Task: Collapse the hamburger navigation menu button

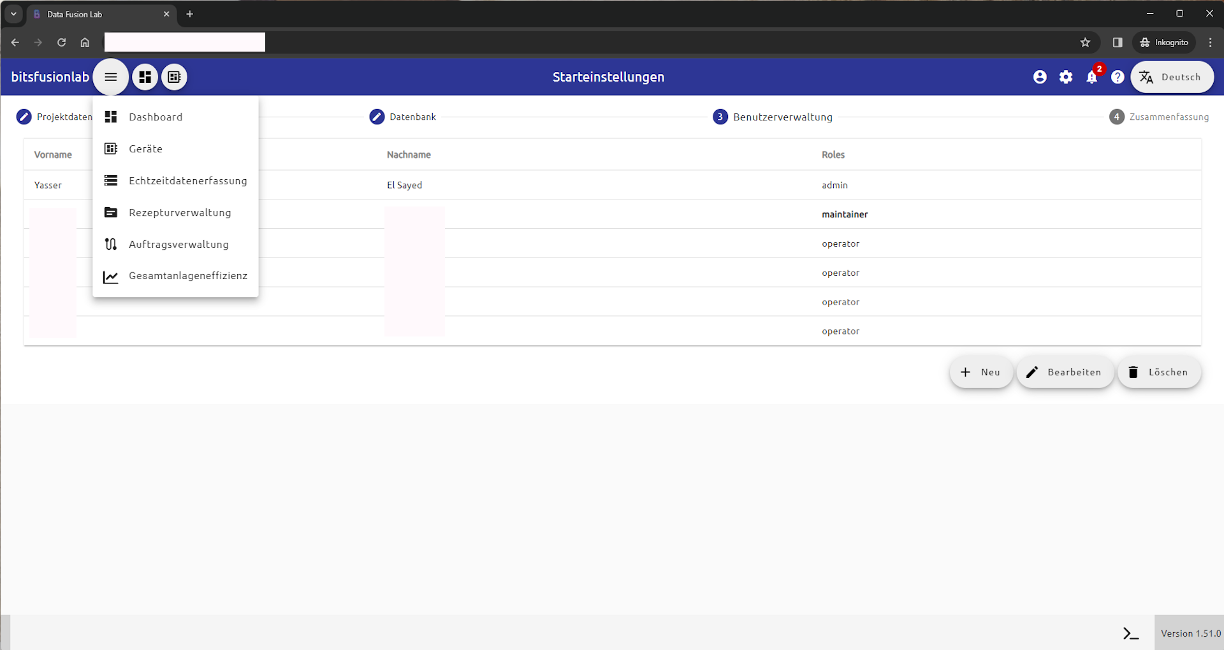Action: (x=110, y=77)
